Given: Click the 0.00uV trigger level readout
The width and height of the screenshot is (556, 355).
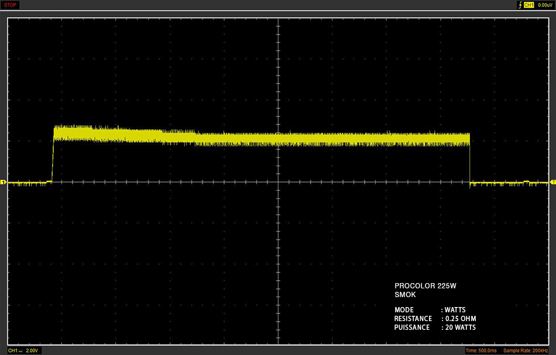Looking at the screenshot, I should pos(545,5).
